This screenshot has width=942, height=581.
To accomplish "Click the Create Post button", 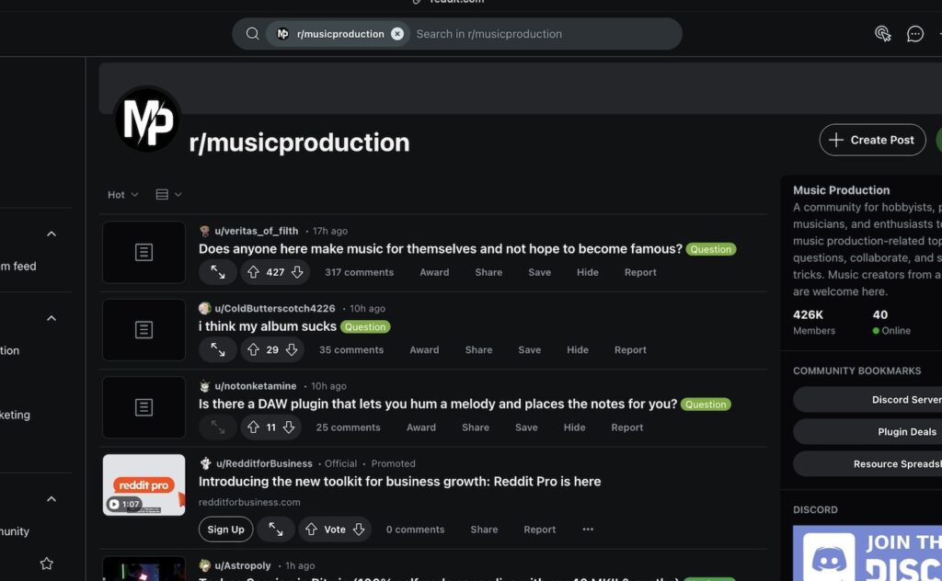I will [872, 140].
